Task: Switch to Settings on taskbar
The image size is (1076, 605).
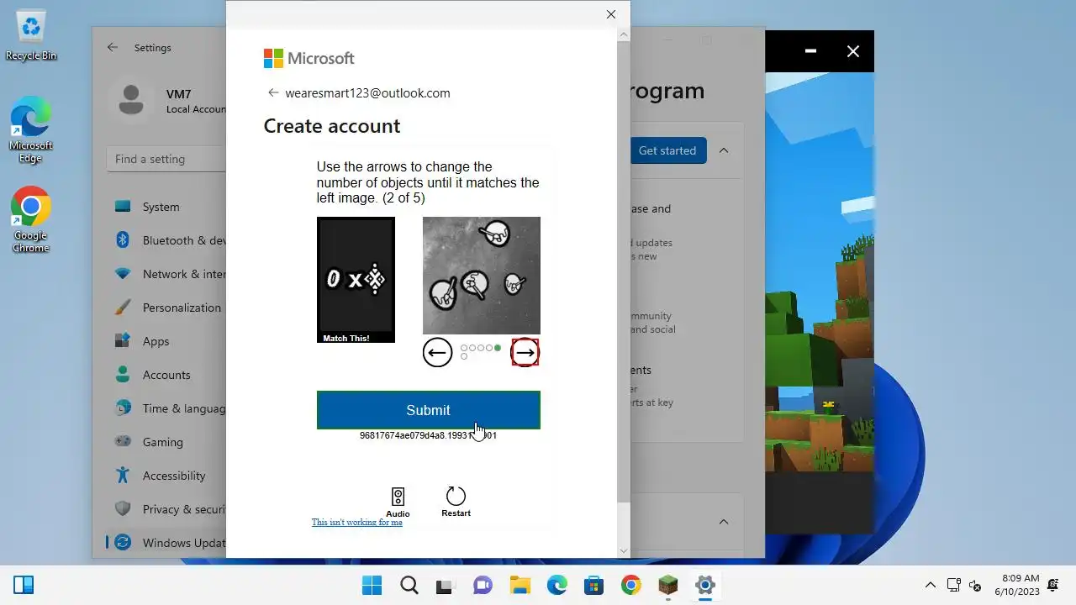Action: point(704,585)
